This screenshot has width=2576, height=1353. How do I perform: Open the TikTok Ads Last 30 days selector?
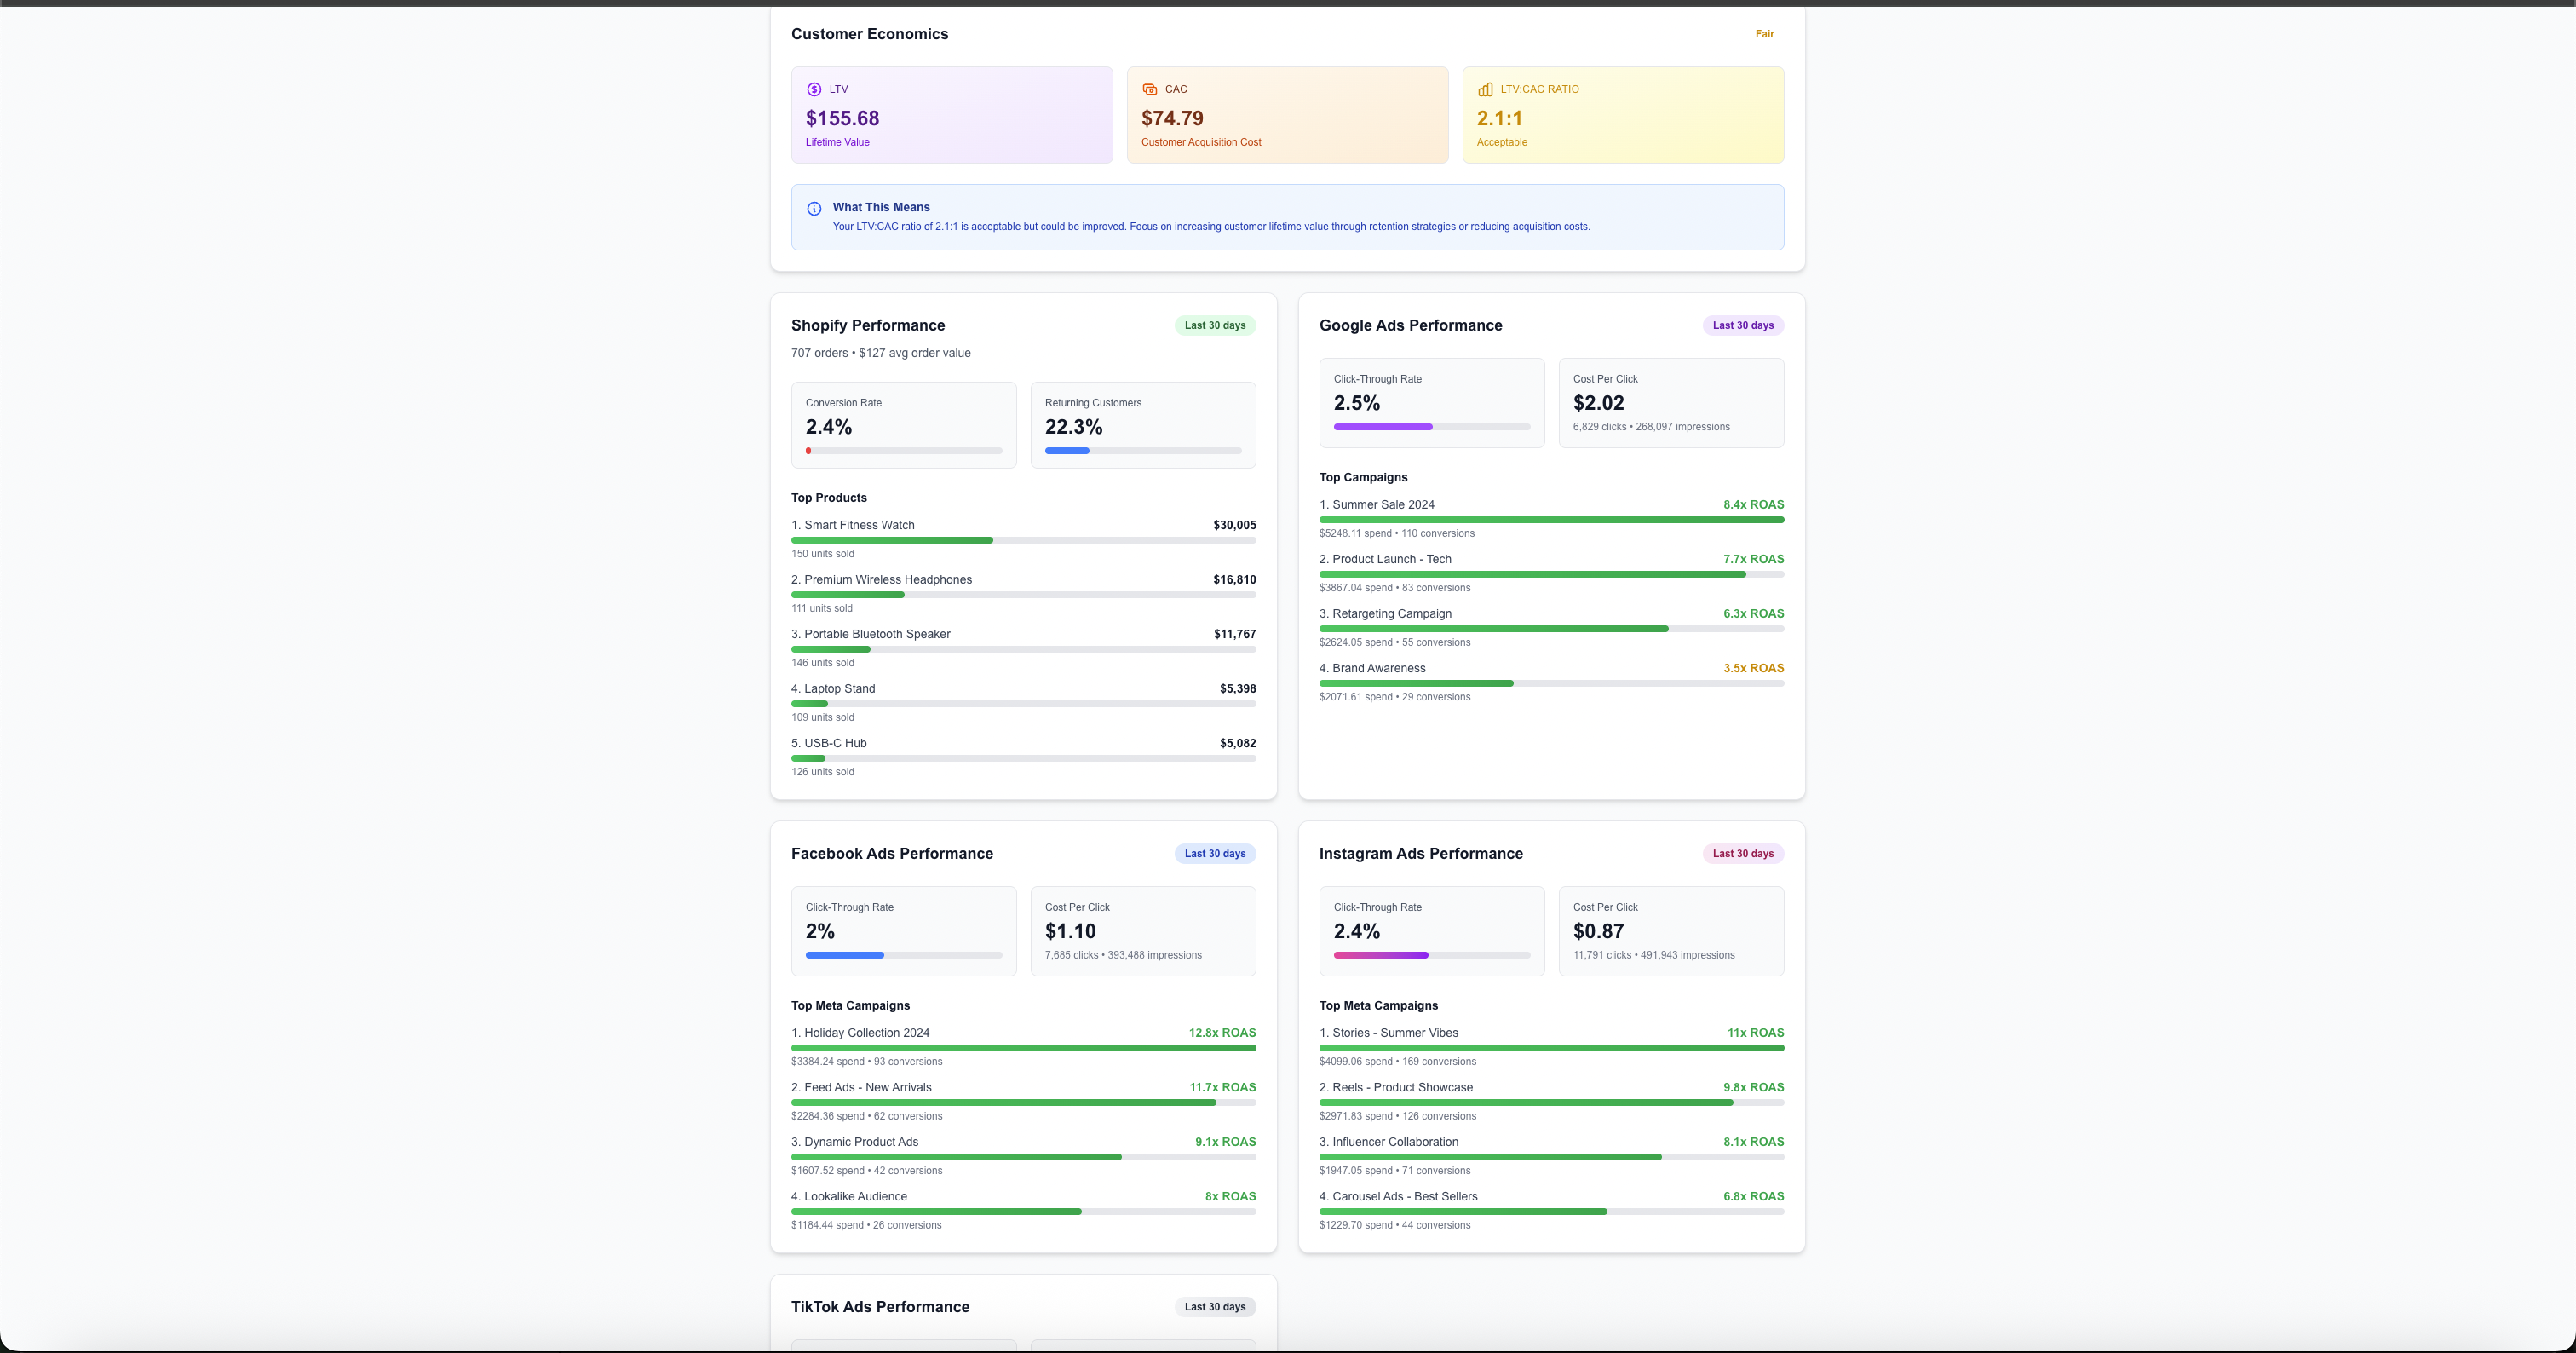(x=1215, y=1307)
